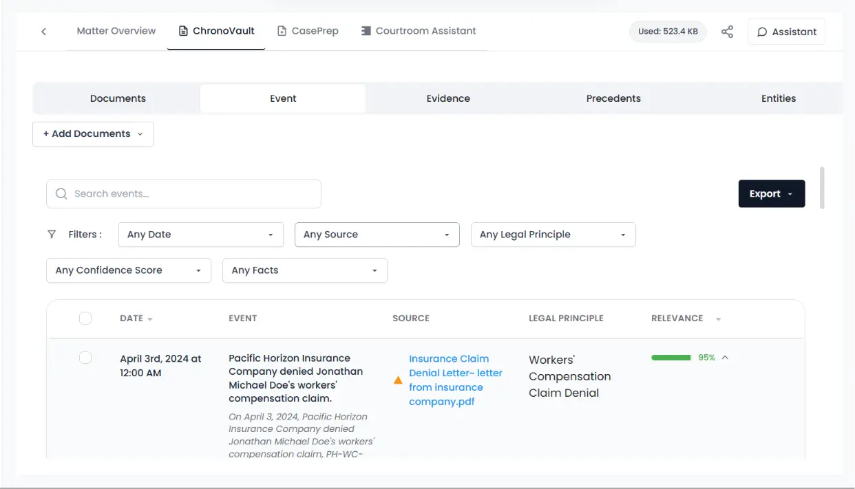Image resolution: width=855 pixels, height=489 pixels.
Task: Click the filter funnel icon
Action: (52, 235)
